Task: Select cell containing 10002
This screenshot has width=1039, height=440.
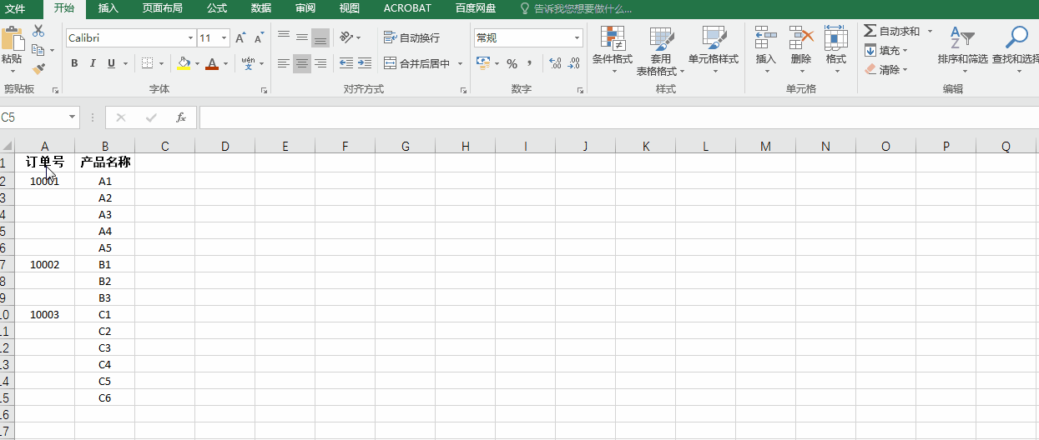Action: (44, 264)
